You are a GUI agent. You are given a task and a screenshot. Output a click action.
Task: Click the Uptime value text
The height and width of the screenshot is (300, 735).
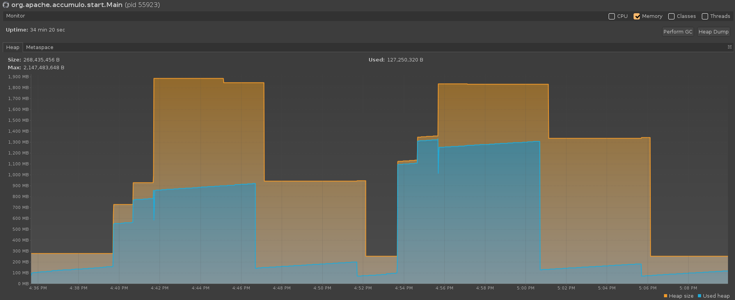pyautogui.click(x=47, y=30)
